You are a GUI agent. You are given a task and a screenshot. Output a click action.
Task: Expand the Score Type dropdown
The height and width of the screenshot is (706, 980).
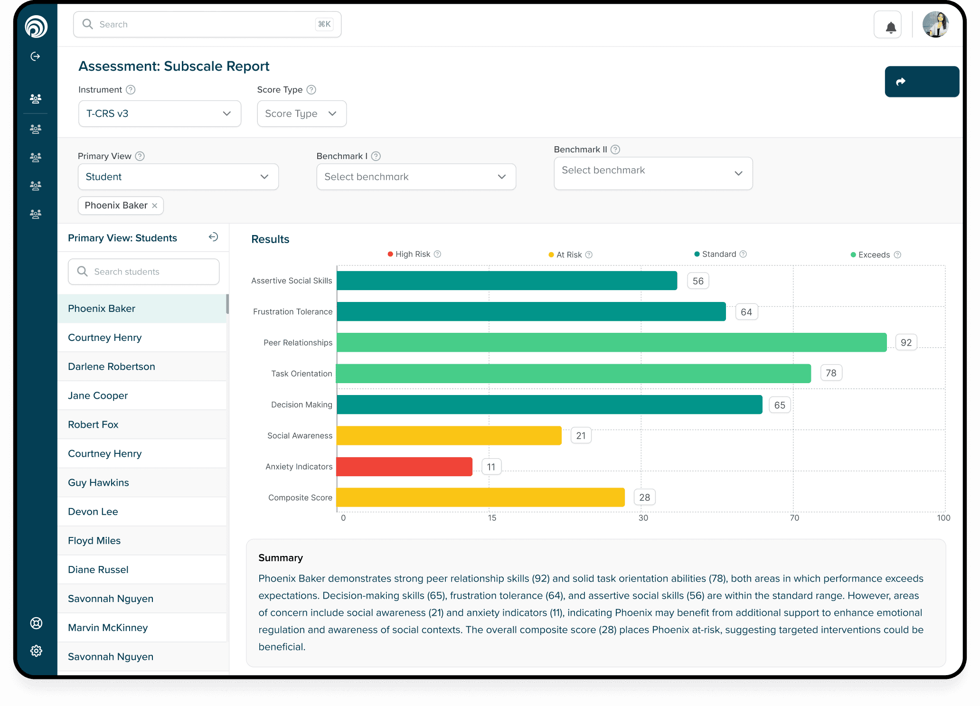pos(302,113)
